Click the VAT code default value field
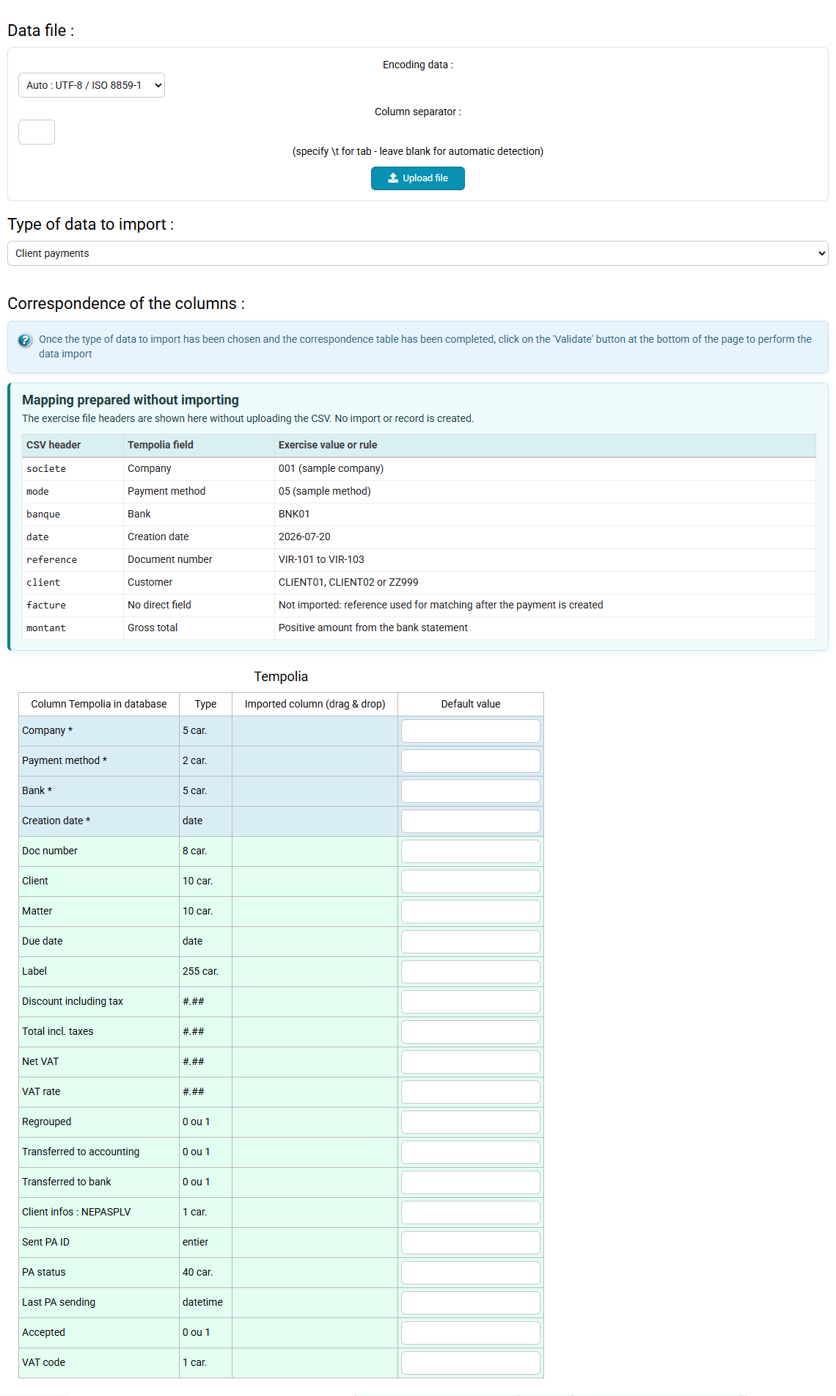Screen dimensions: 836x1396 pos(471,1363)
